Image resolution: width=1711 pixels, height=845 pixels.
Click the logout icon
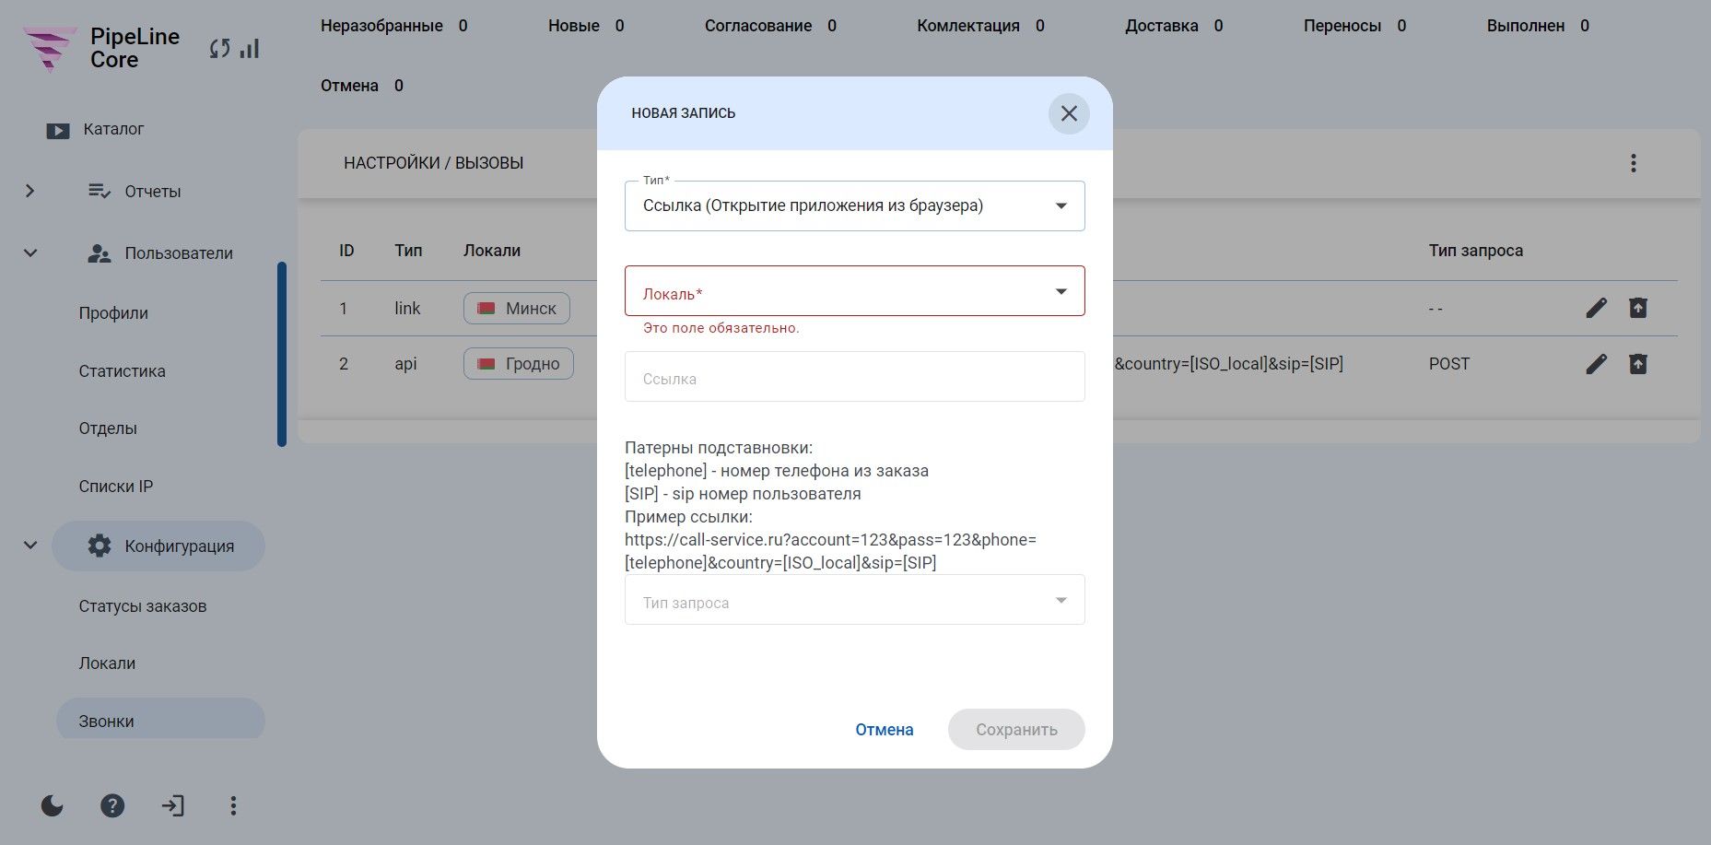point(172,806)
